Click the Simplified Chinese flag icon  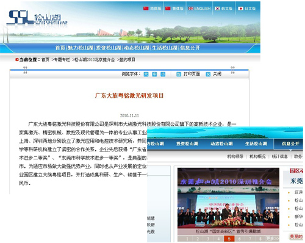(146, 9)
